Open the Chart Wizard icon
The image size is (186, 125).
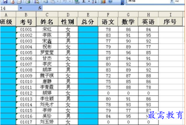pyautogui.click(x=103, y=2)
